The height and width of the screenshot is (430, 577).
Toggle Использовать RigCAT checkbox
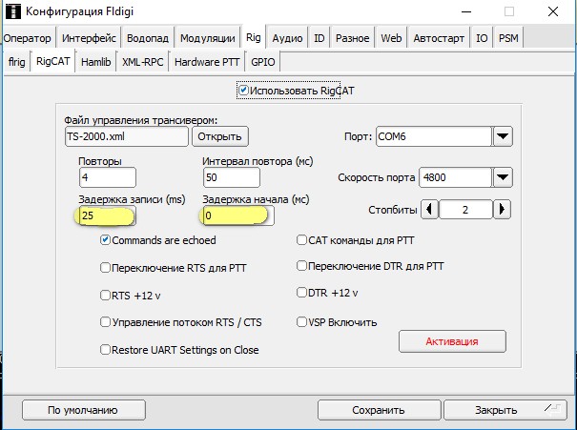pos(243,91)
